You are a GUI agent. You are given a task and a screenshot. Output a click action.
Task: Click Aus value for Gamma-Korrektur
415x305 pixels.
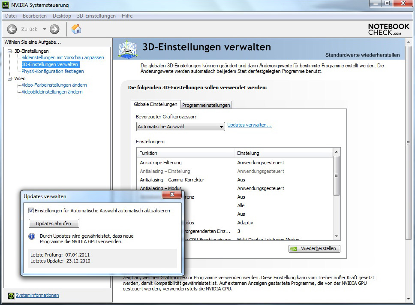(241, 180)
